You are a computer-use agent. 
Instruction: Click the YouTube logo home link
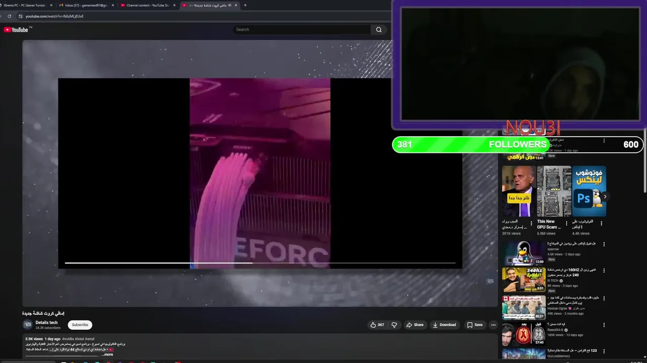(x=17, y=30)
